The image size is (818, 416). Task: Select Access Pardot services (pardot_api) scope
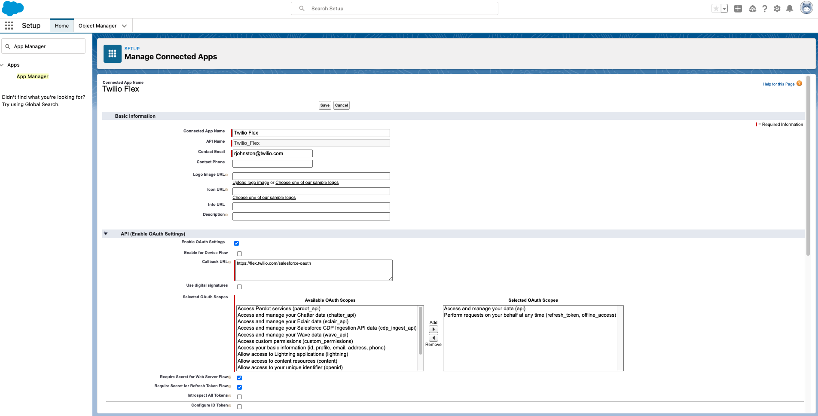(x=279, y=309)
